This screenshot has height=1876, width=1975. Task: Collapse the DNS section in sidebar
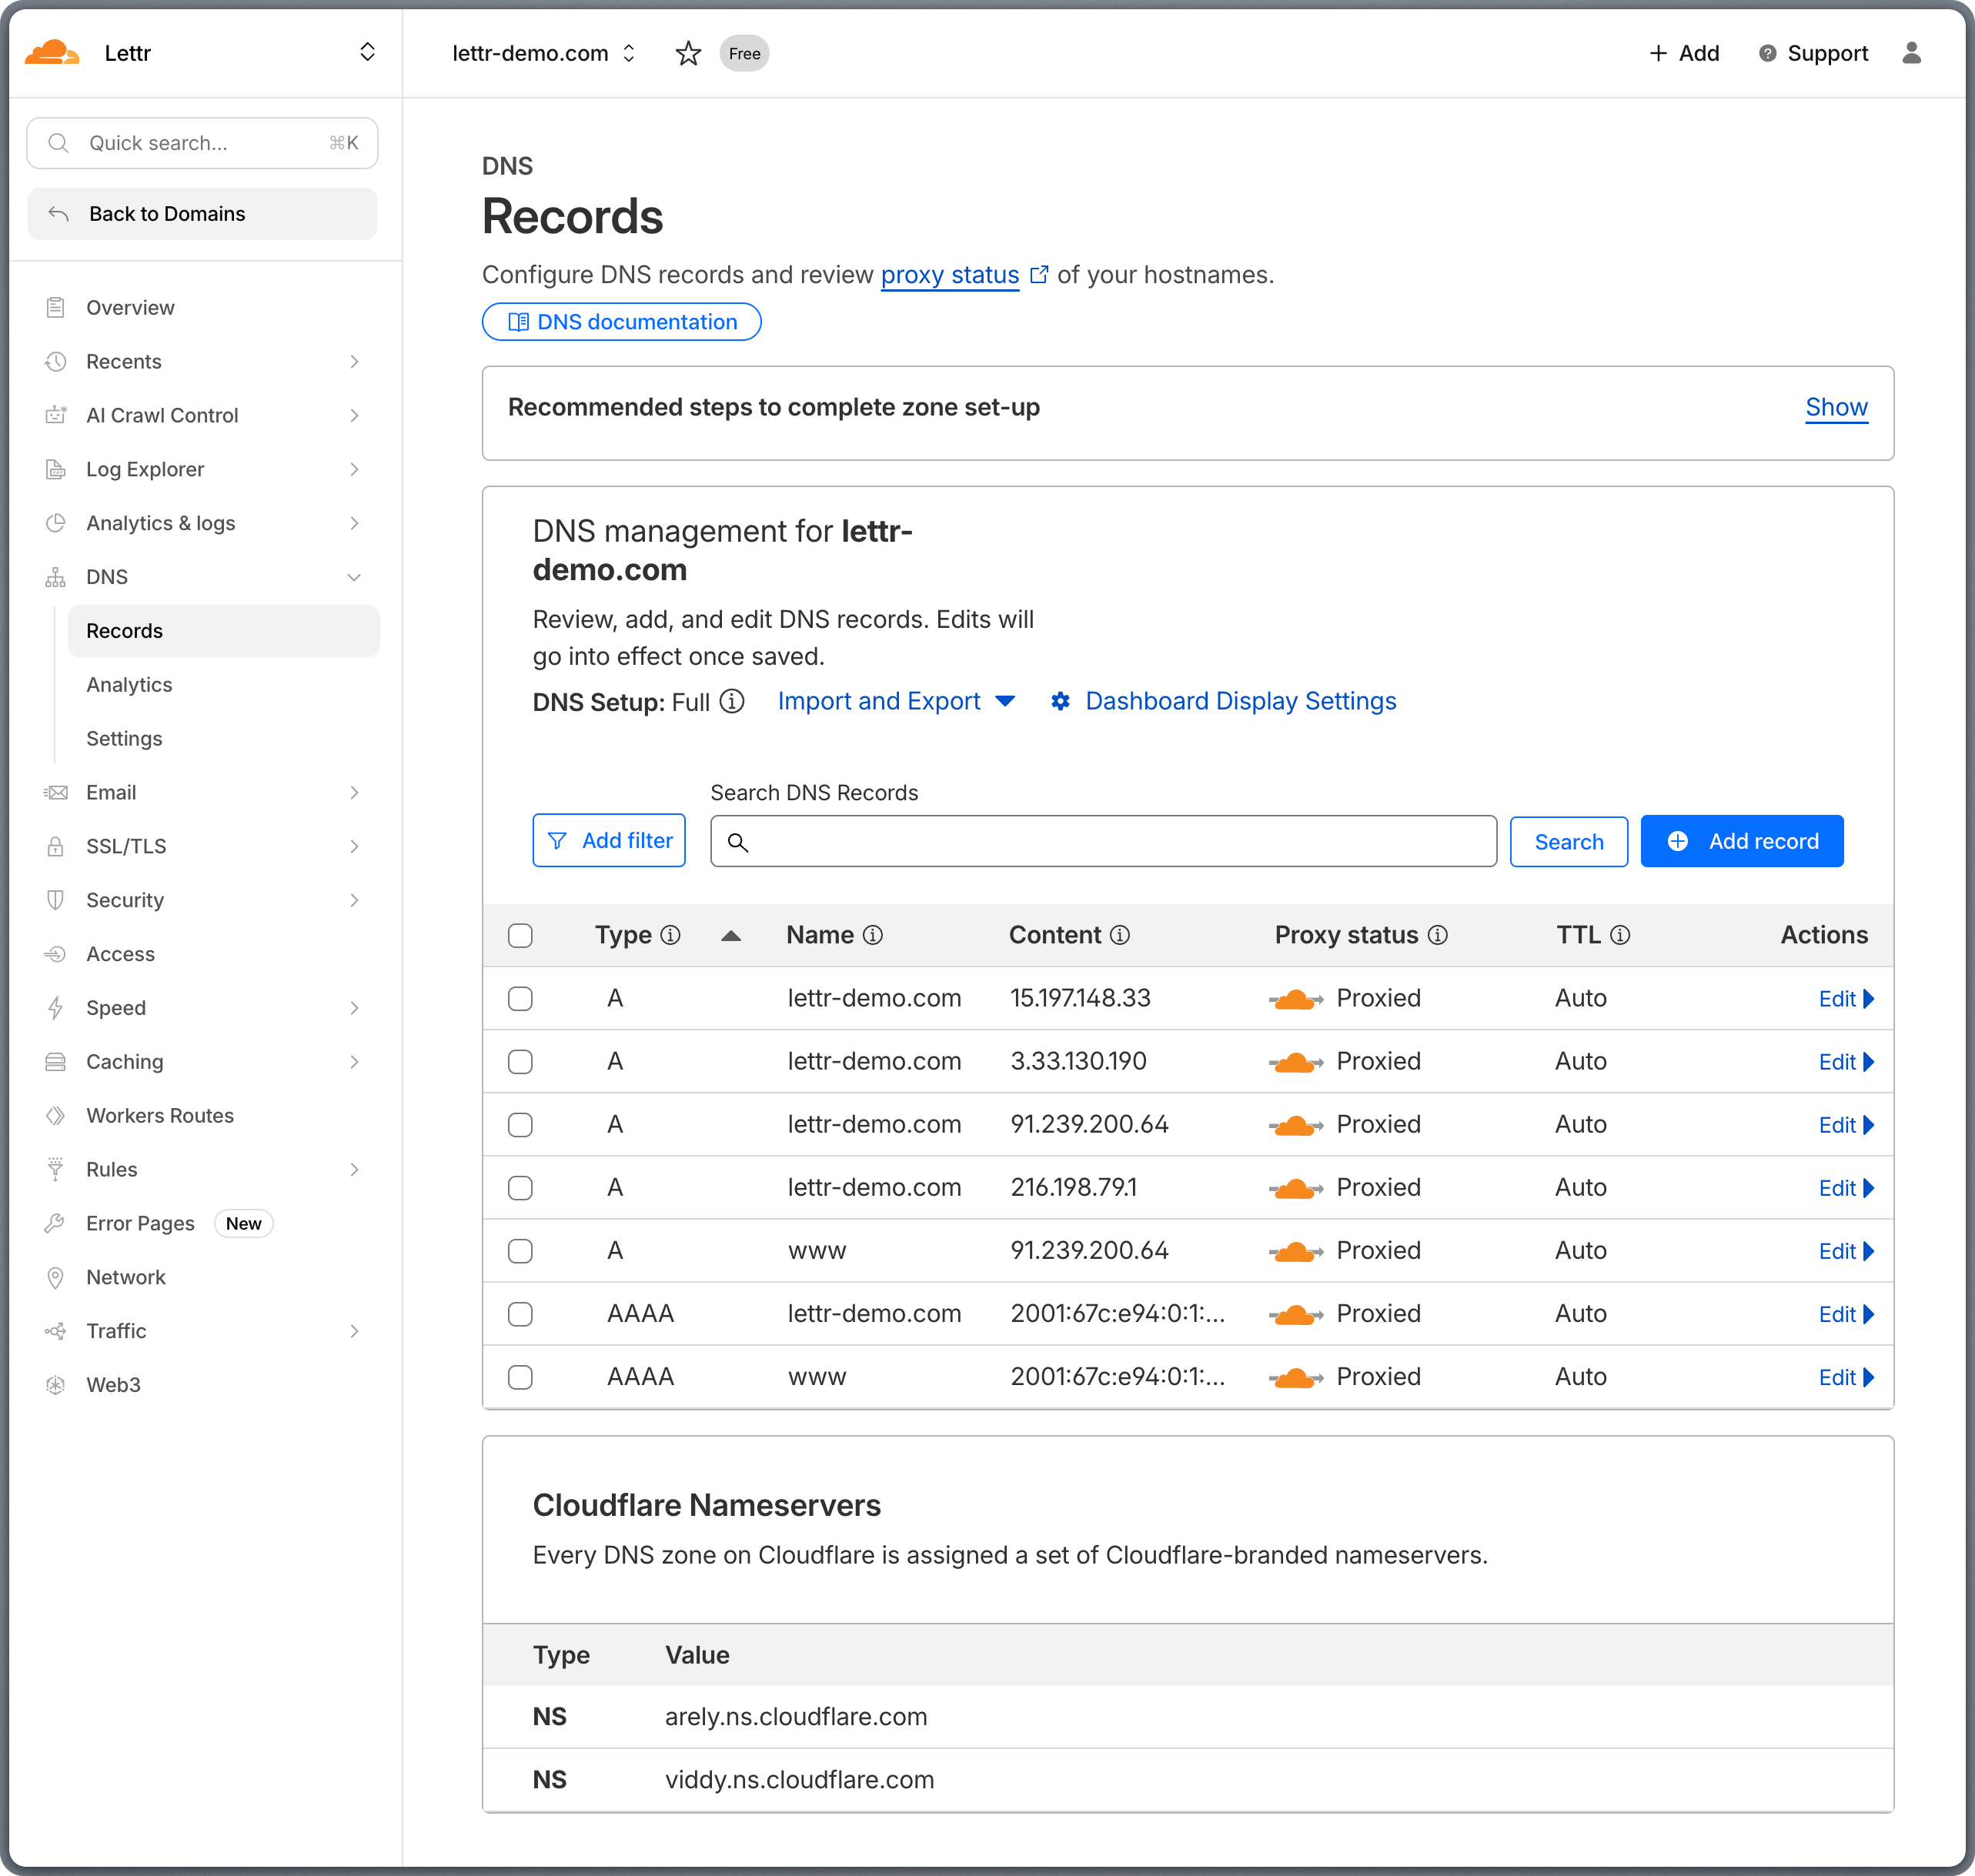(355, 577)
